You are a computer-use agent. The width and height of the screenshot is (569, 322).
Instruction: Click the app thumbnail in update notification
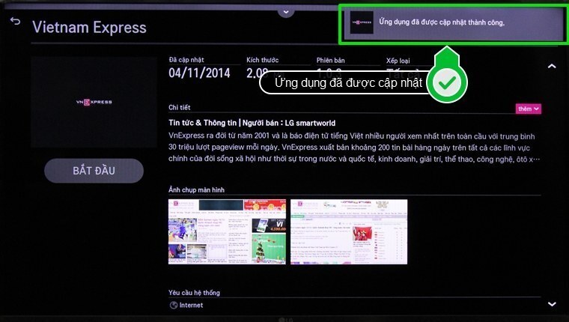362,24
